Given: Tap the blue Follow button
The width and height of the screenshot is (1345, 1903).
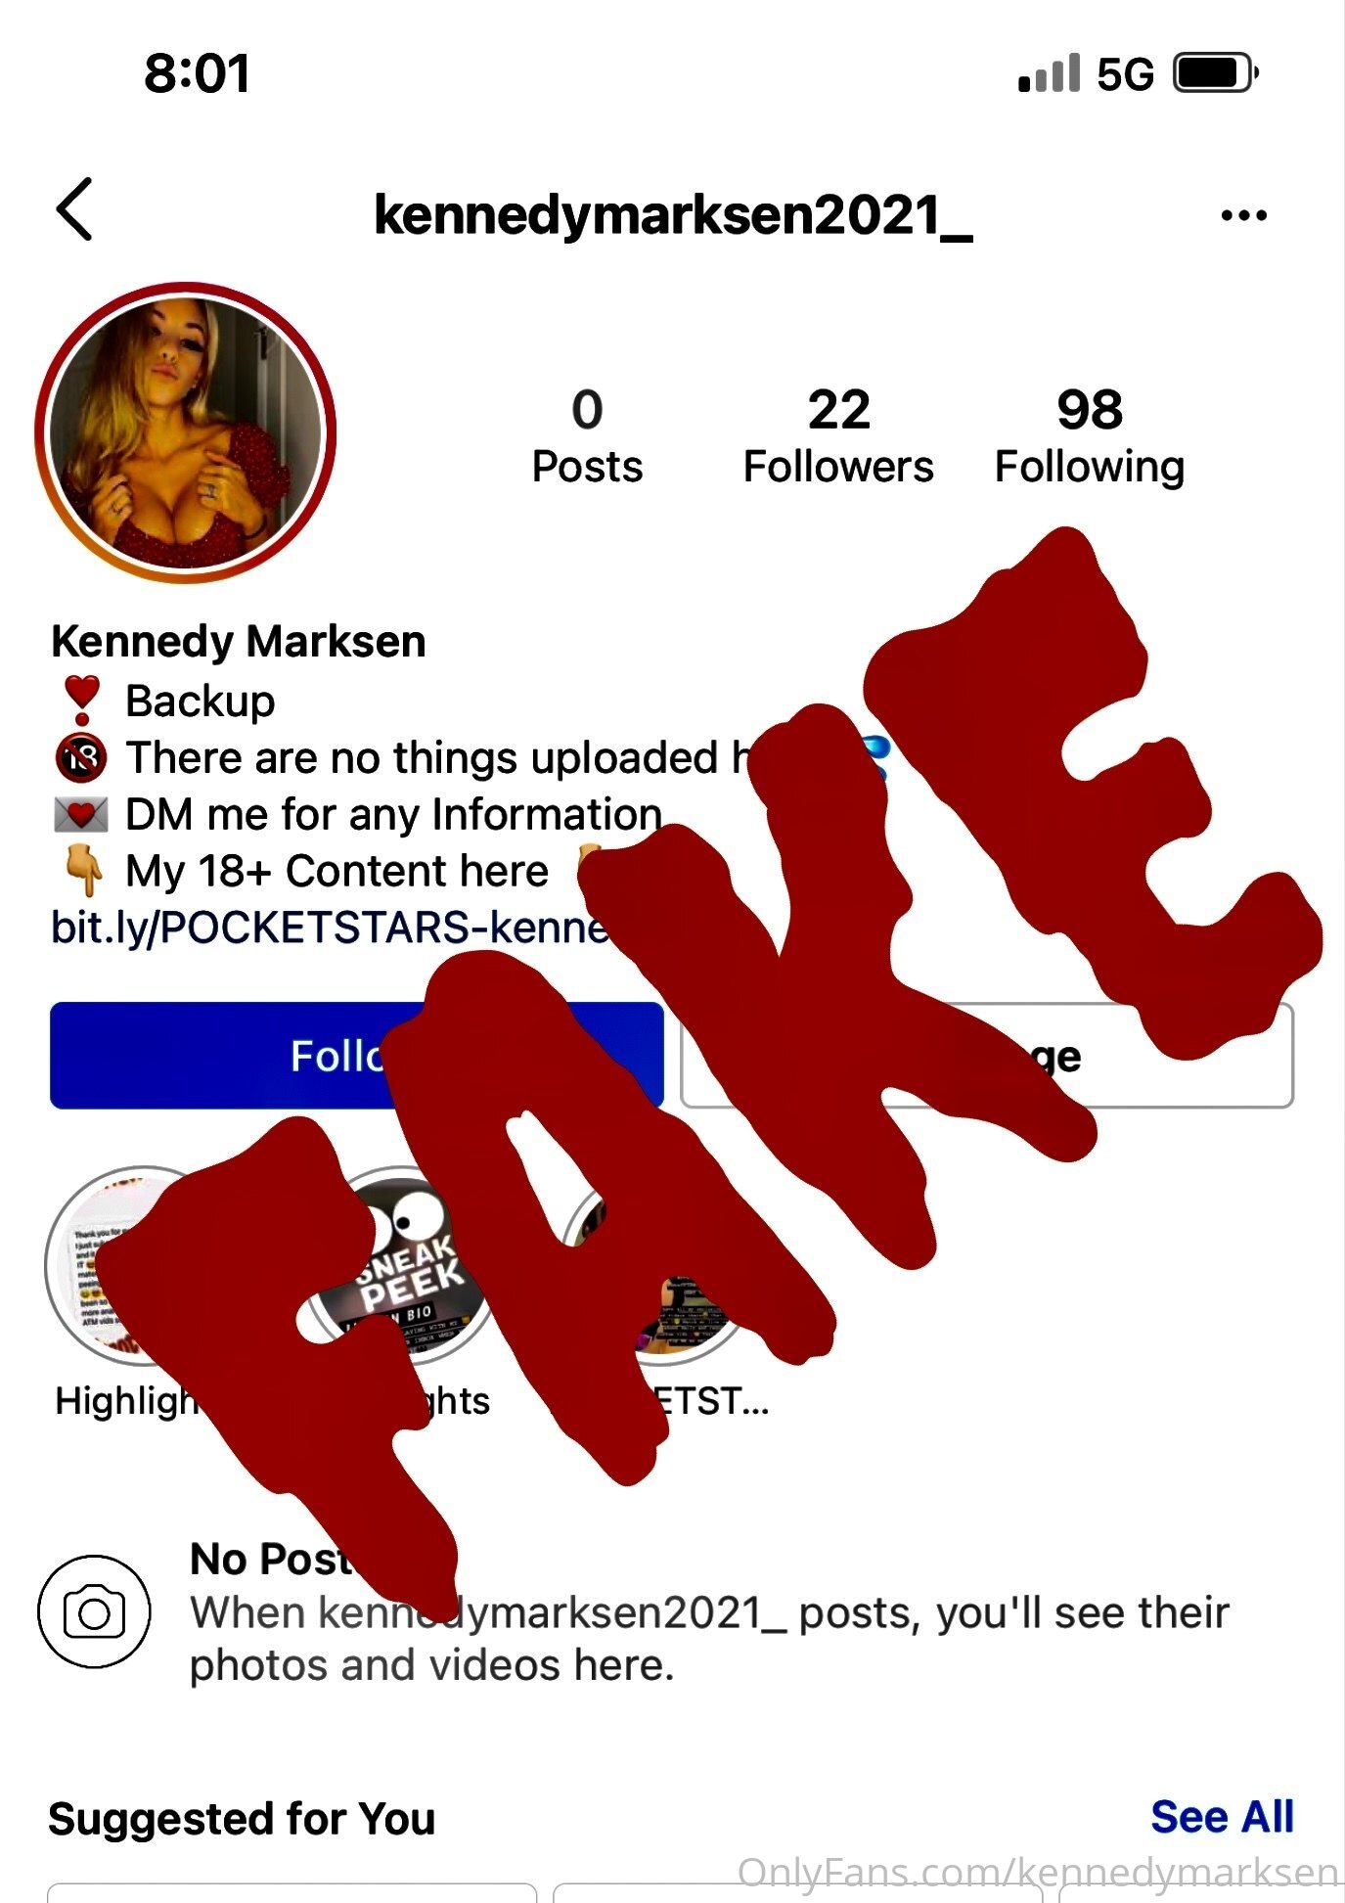Looking at the screenshot, I should [x=356, y=1055].
